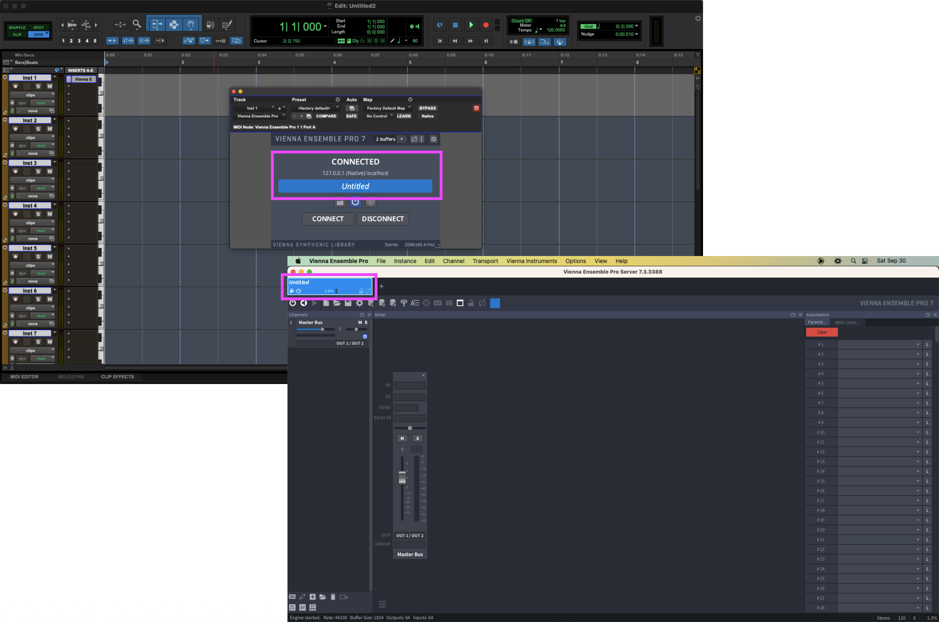
Task: Click the power icon in Vienna plugin window
Action: (355, 202)
